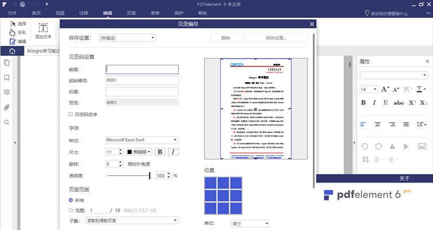Toggle bold B for Bates font
Viewport: 433px width, 230px height.
pyautogui.click(x=160, y=152)
